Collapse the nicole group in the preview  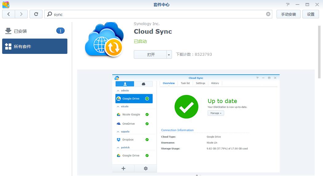click(x=118, y=107)
